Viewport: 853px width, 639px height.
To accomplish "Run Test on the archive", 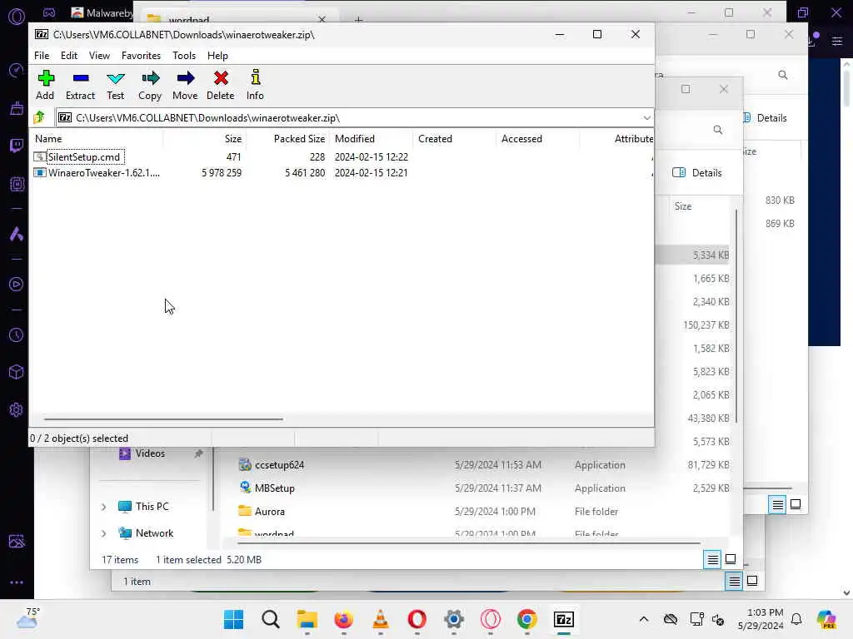I will pos(115,85).
